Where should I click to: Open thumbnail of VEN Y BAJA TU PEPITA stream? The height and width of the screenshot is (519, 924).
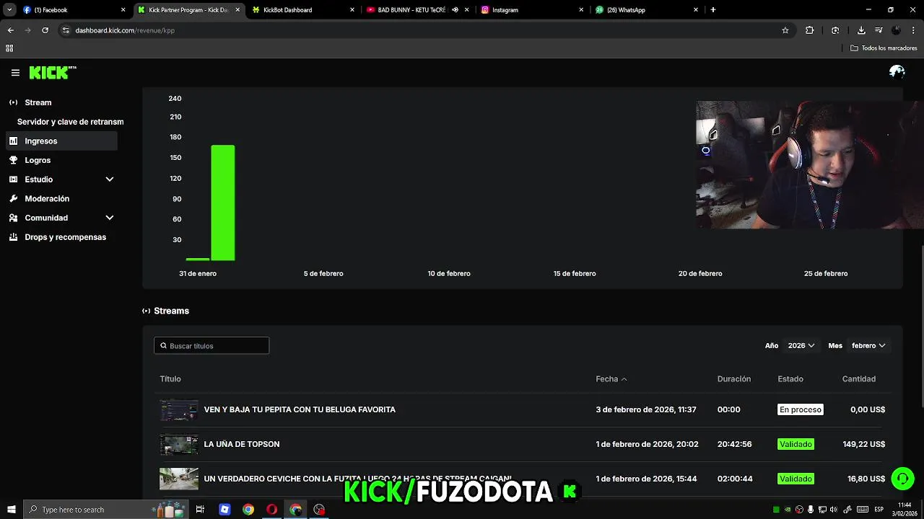[x=179, y=409]
